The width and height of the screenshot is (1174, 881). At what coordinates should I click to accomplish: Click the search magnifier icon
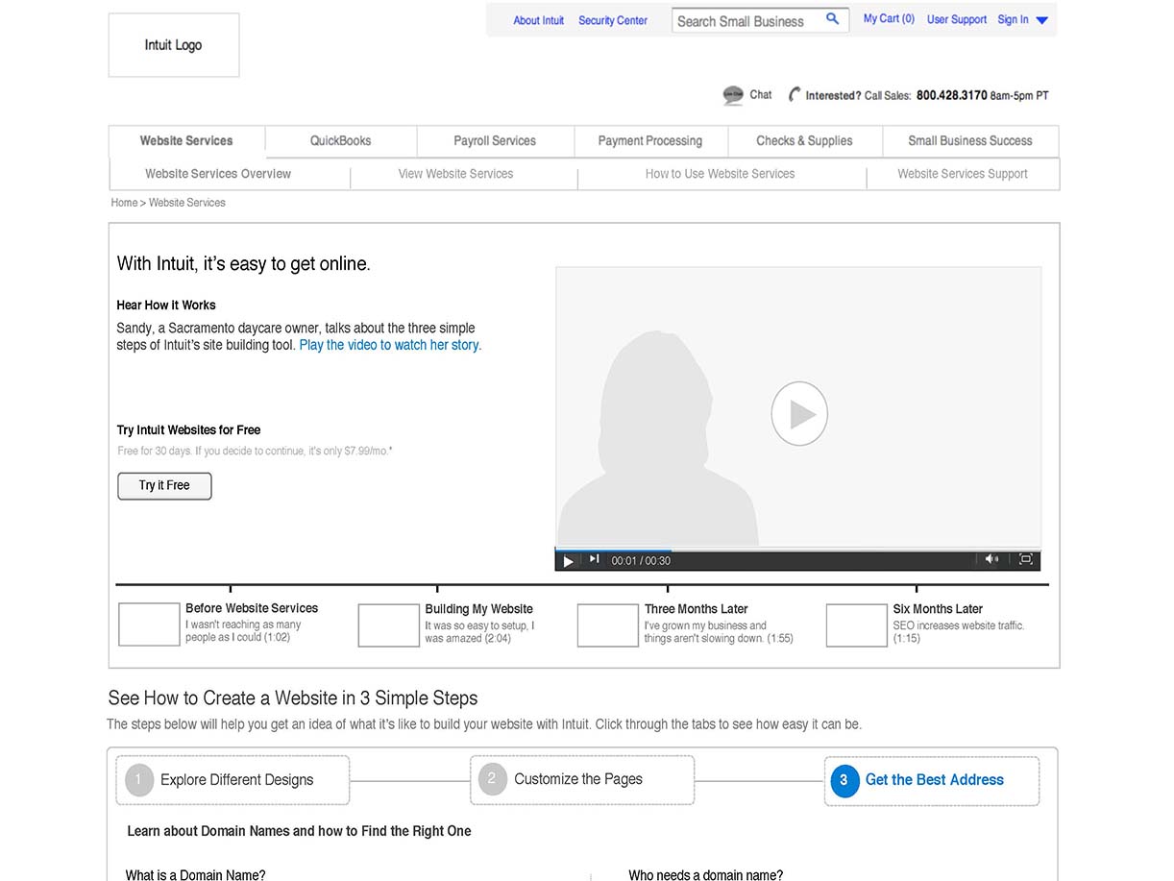click(x=833, y=19)
